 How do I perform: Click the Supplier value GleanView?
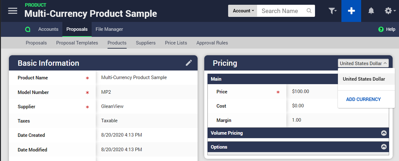112,106
